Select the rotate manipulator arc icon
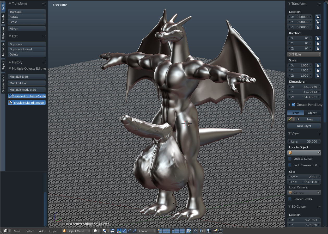Screen dimensions: 328x234 pyautogui.click(x=129, y=231)
